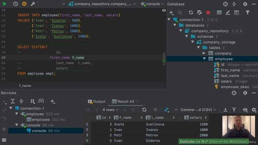
Task: Expand the company table node
Action: (x=204, y=53)
